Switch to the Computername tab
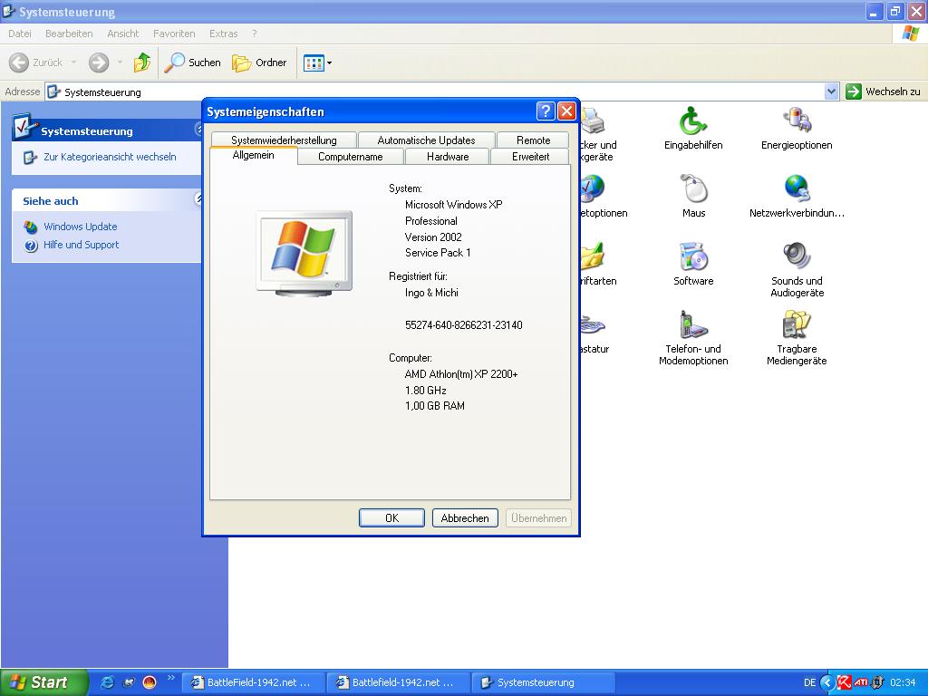Screen dimensions: 928x696 coord(351,157)
